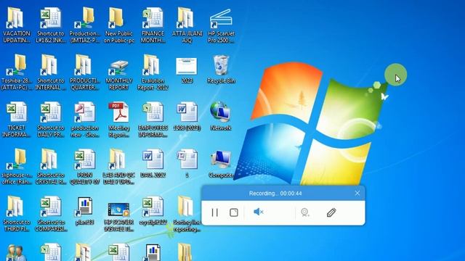Select the PRODUCTI... QUARTER folder
Image resolution: width=465 pixels, height=261 pixels.
85,72
